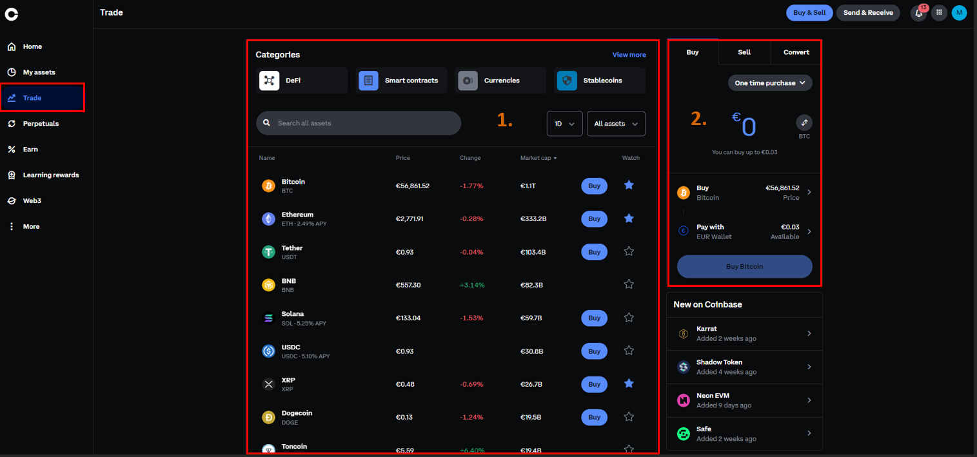
Task: Expand the All assets filter dropdown
Action: tap(616, 124)
